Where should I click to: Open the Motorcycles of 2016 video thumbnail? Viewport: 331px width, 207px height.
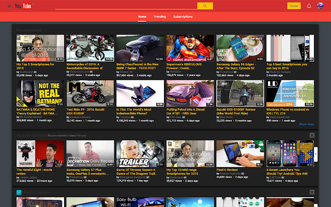(90, 48)
